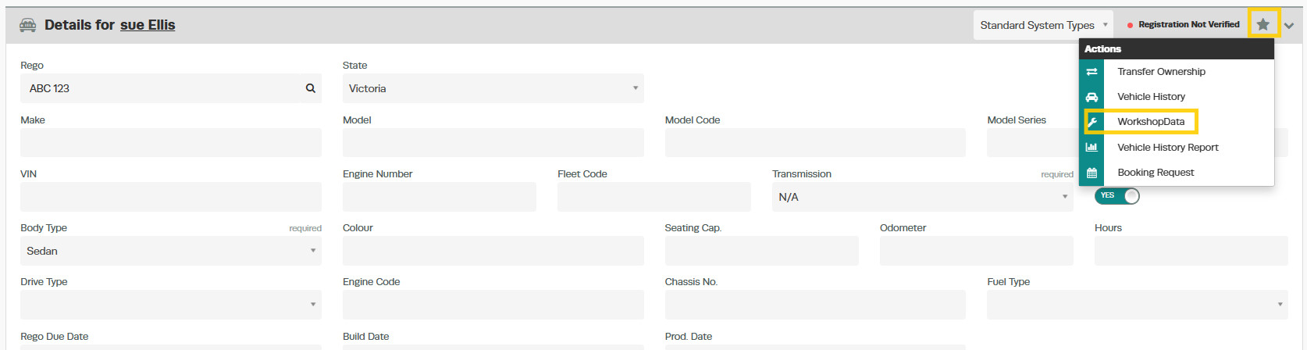This screenshot has height=350, width=1307.
Task: Focus the Engine Code input field
Action: click(x=493, y=305)
